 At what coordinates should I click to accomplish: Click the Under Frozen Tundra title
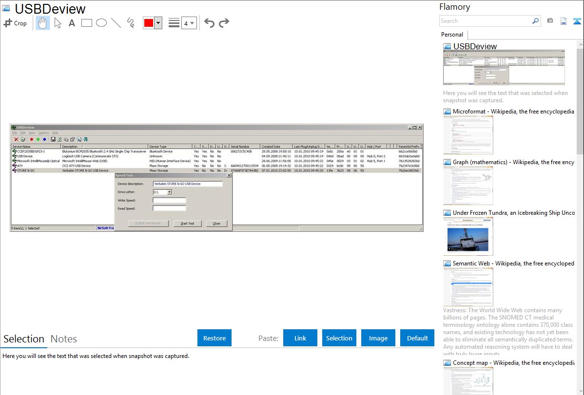pos(514,212)
